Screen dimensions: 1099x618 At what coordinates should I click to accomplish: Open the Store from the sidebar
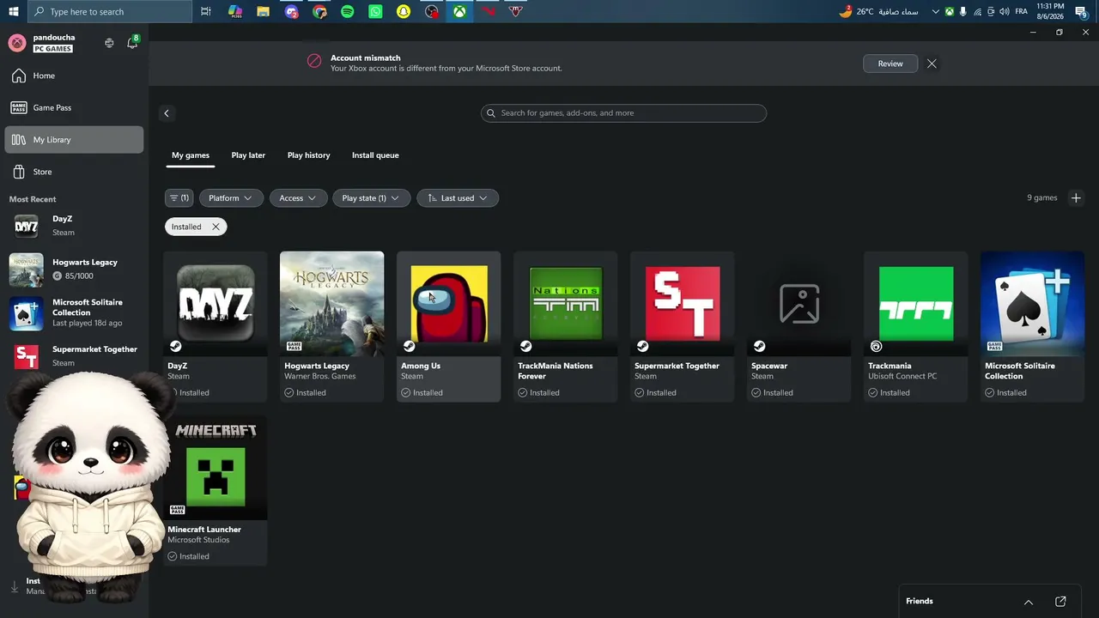click(x=74, y=172)
